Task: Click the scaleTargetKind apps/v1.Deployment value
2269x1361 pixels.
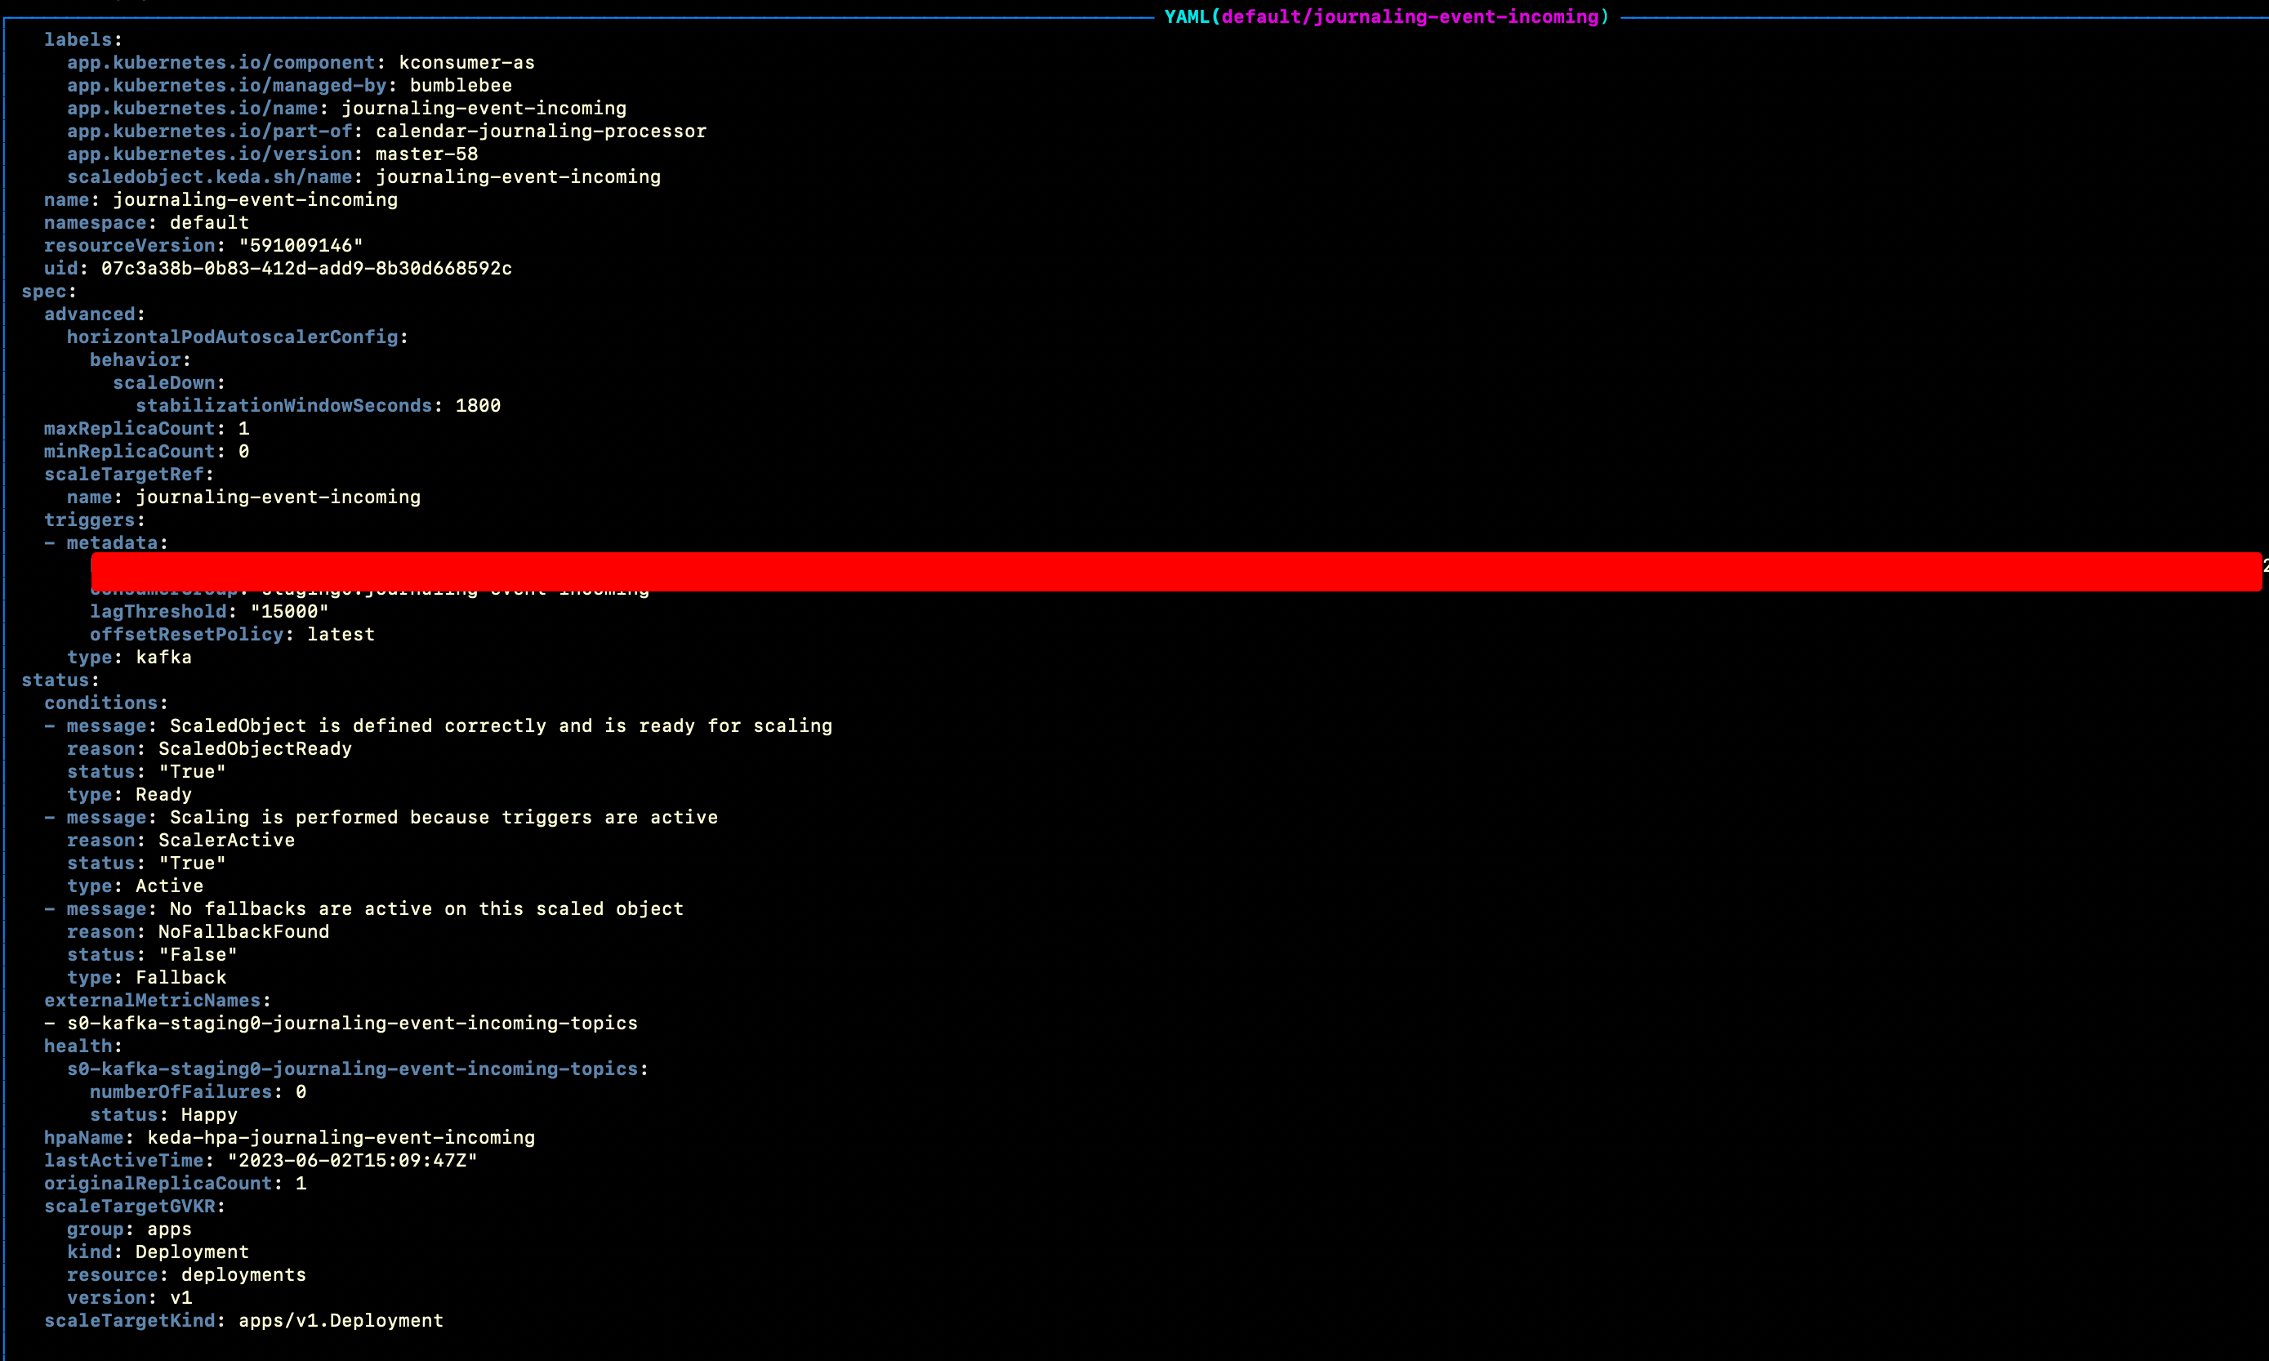Action: point(339,1319)
